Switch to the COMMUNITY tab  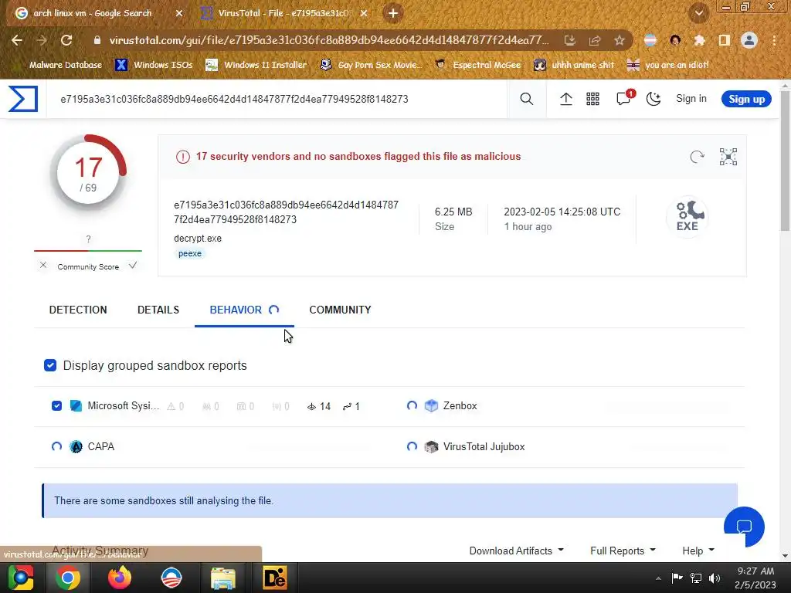[340, 310]
